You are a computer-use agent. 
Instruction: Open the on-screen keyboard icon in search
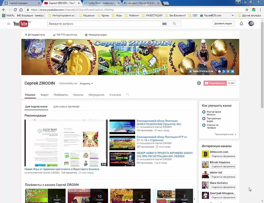coord(164,24)
